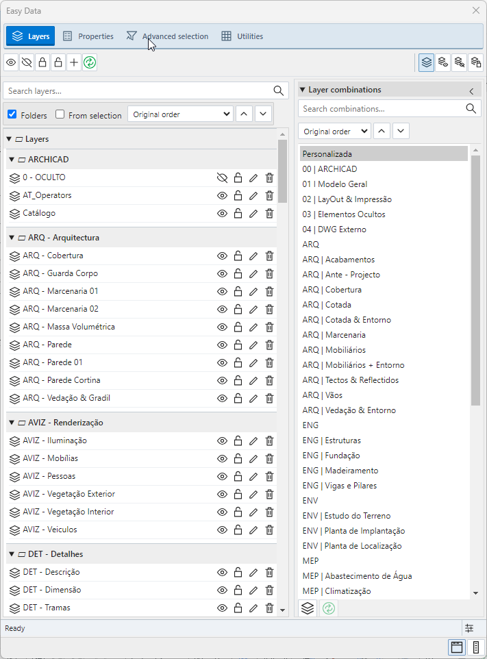Toggle the Folders checkbox
The image size is (487, 659).
tap(12, 114)
